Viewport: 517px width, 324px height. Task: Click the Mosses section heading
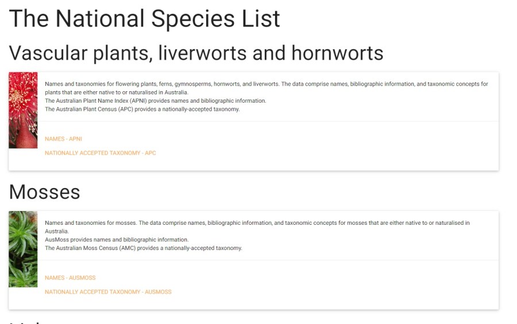click(44, 192)
